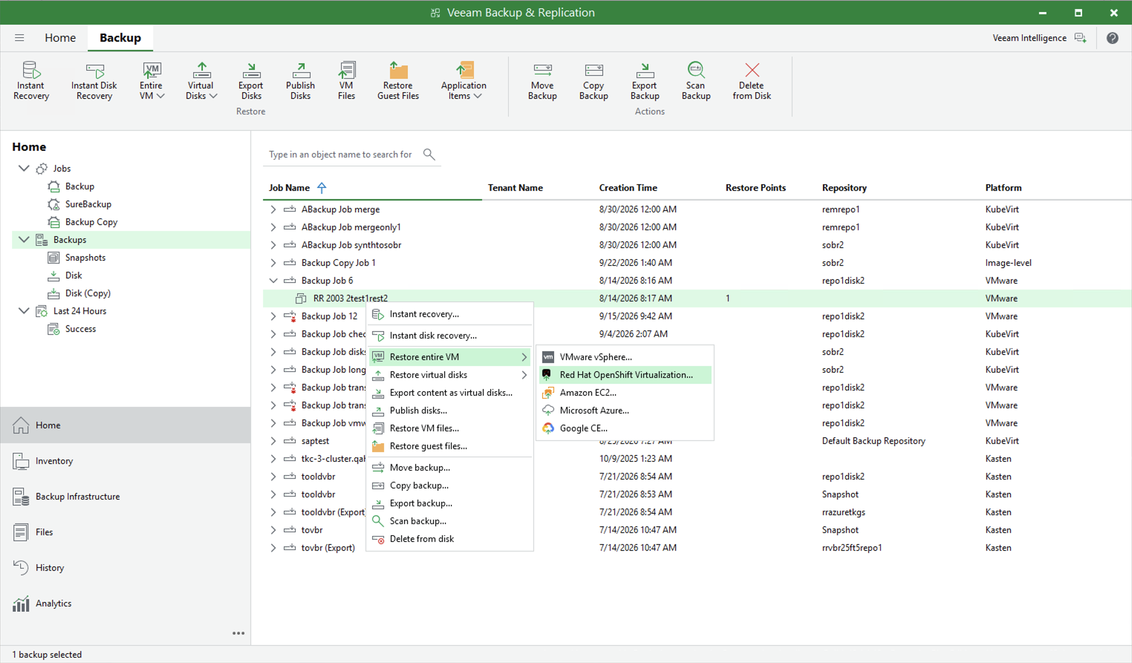Screen dimensions: 1132x663
Task: Open the Analytics navigation view
Action: click(x=125, y=603)
